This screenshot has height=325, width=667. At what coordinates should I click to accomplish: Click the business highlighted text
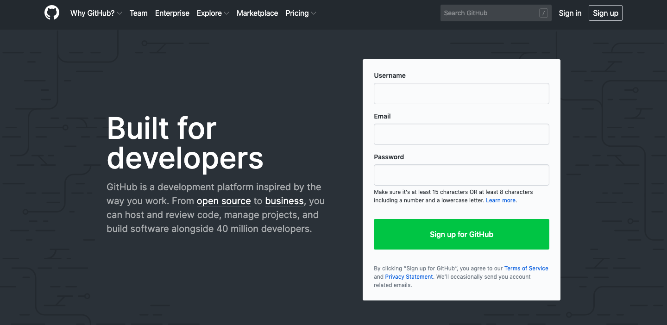(x=284, y=201)
